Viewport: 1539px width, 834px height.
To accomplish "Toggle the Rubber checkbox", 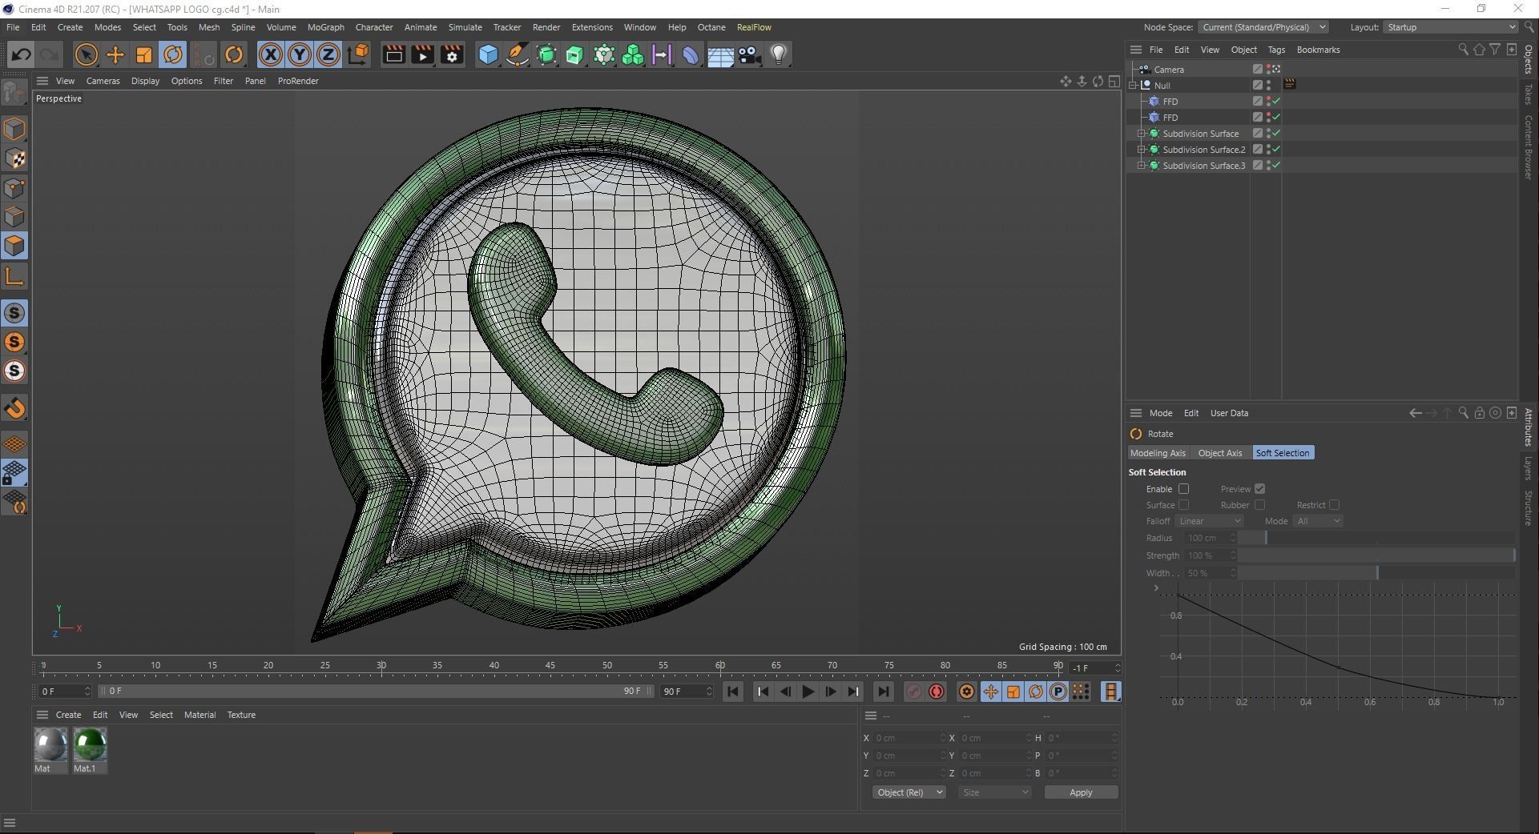I will 1259,505.
